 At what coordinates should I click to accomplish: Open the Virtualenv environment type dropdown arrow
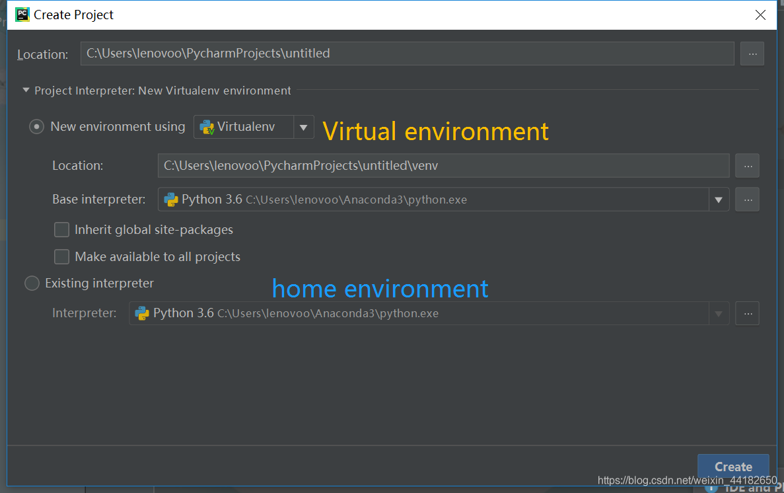pyautogui.click(x=304, y=127)
